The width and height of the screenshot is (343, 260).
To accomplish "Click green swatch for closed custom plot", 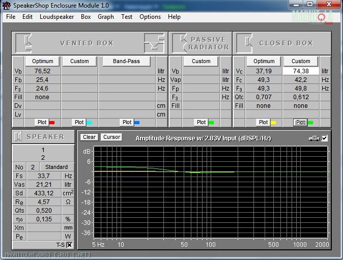I will [x=310, y=123].
